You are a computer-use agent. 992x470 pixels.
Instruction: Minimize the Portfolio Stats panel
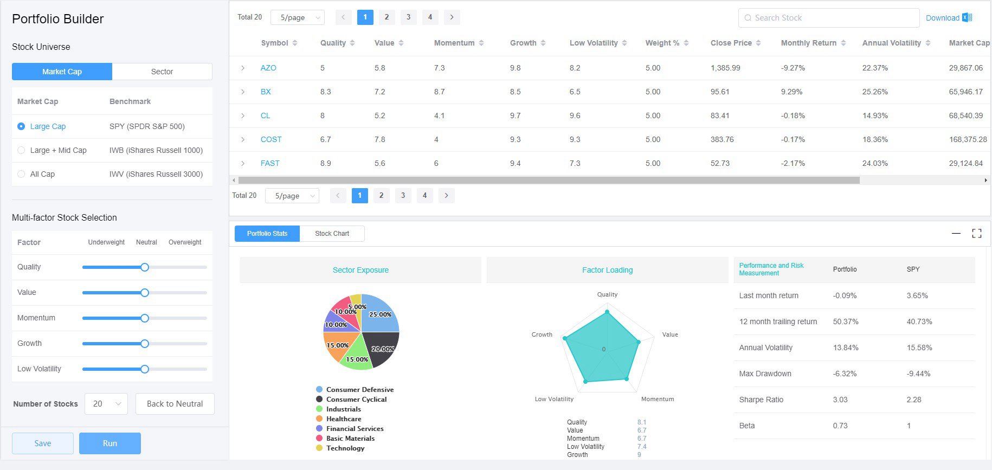(956, 234)
